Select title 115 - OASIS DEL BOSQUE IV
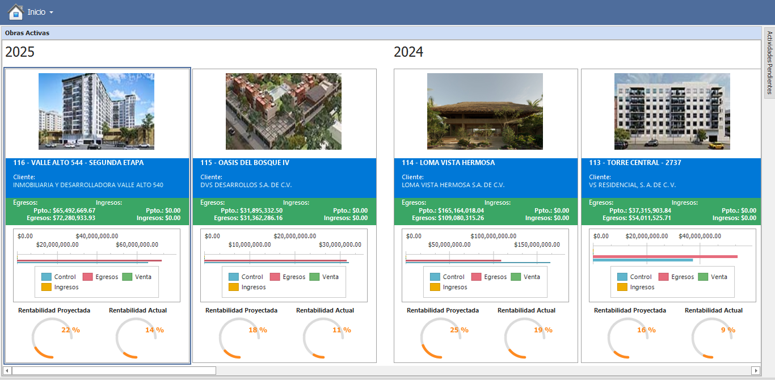The image size is (775, 380). pos(245,163)
